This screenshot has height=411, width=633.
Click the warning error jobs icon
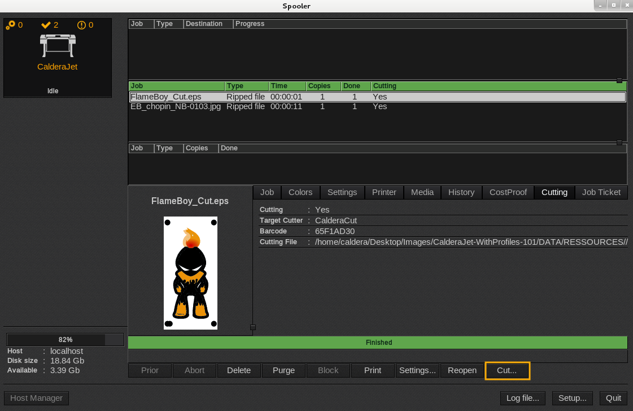pos(81,25)
